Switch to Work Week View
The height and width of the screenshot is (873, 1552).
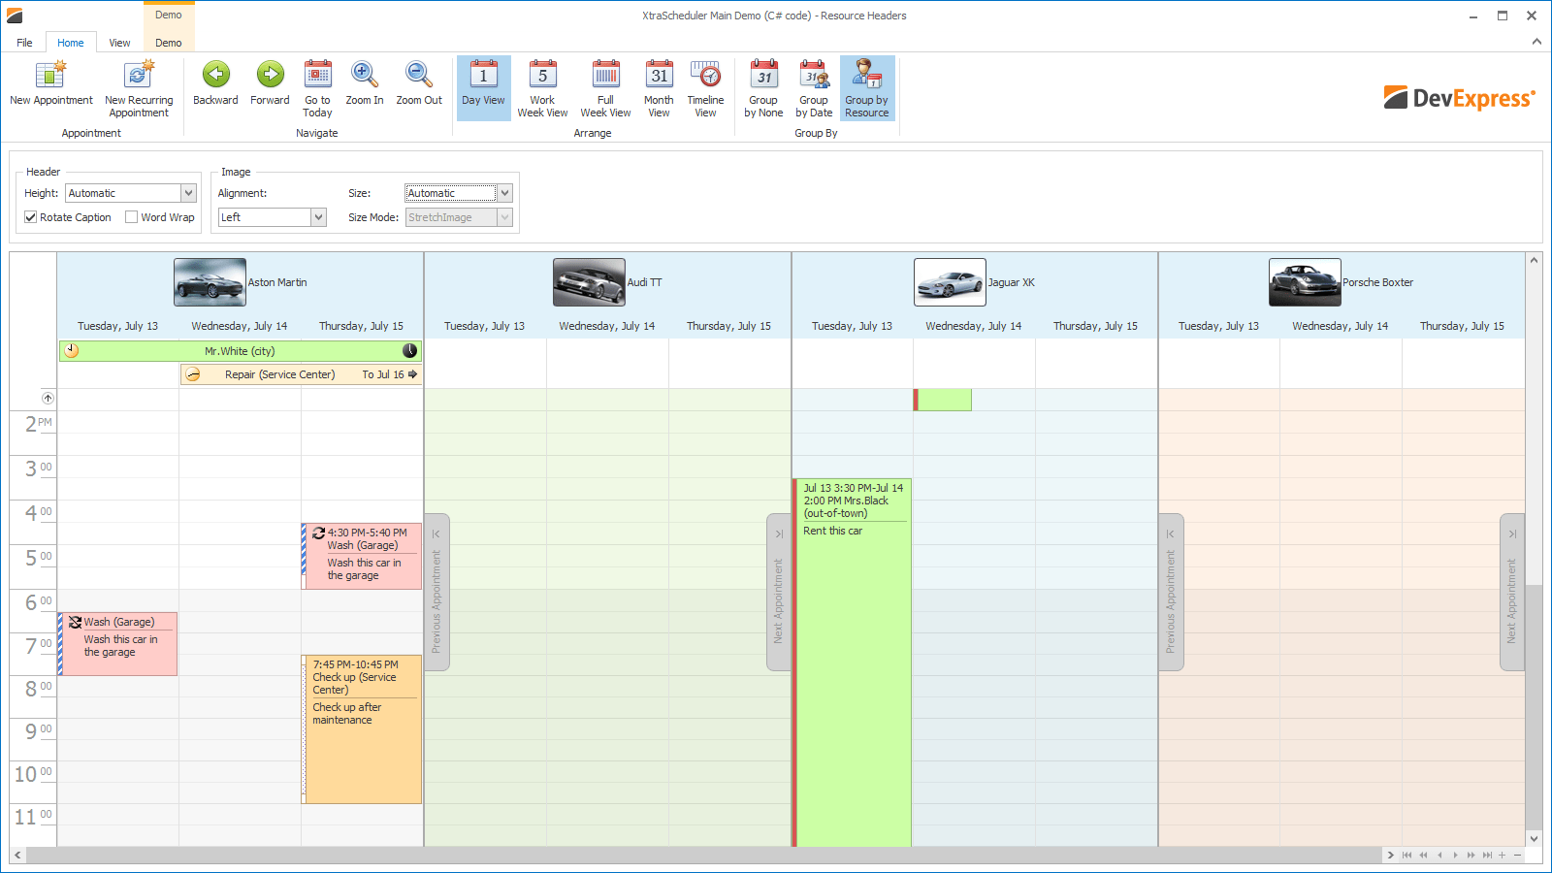coord(542,89)
